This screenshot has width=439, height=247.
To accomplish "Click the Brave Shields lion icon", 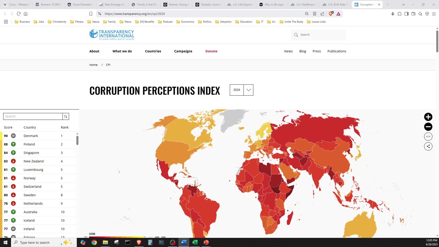I will [x=331, y=14].
